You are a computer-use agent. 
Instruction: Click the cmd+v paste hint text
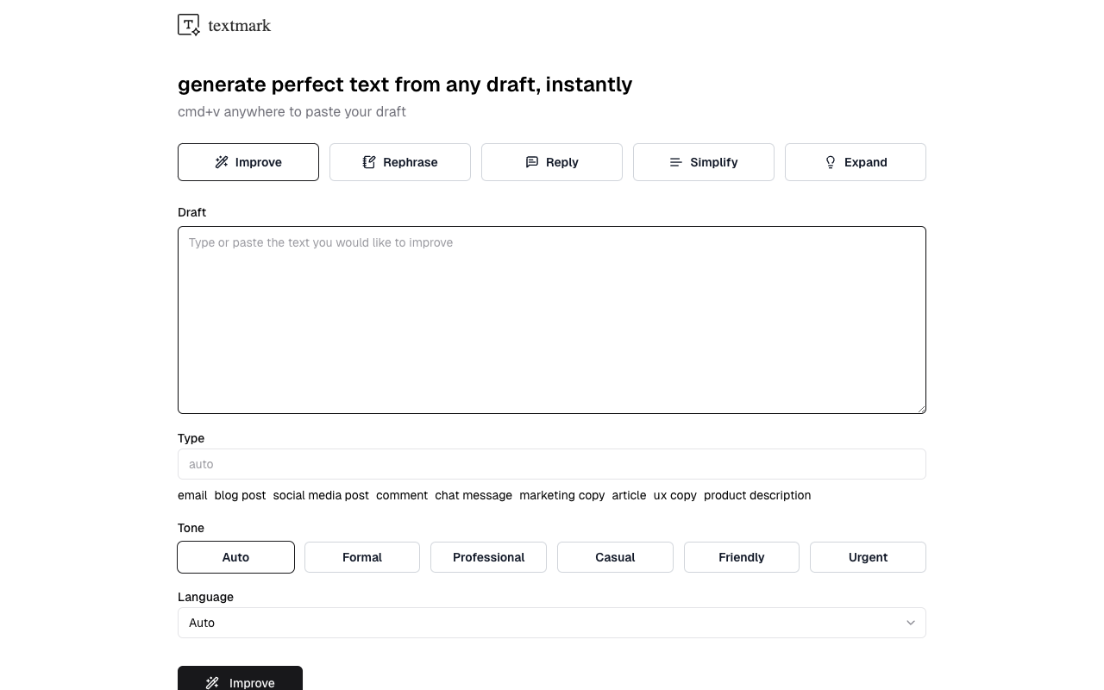tap(292, 111)
